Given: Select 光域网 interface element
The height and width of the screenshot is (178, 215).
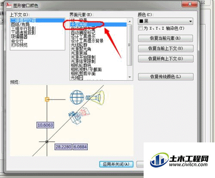Looking at the screenshot, I should [x=98, y=78].
